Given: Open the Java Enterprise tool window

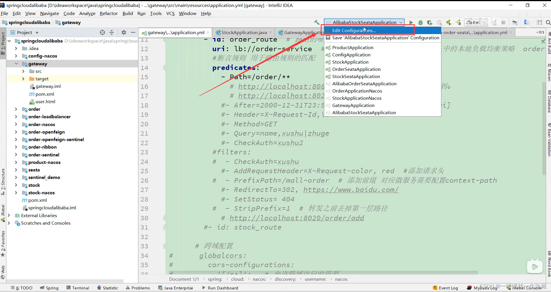Looking at the screenshot, I should point(176,288).
